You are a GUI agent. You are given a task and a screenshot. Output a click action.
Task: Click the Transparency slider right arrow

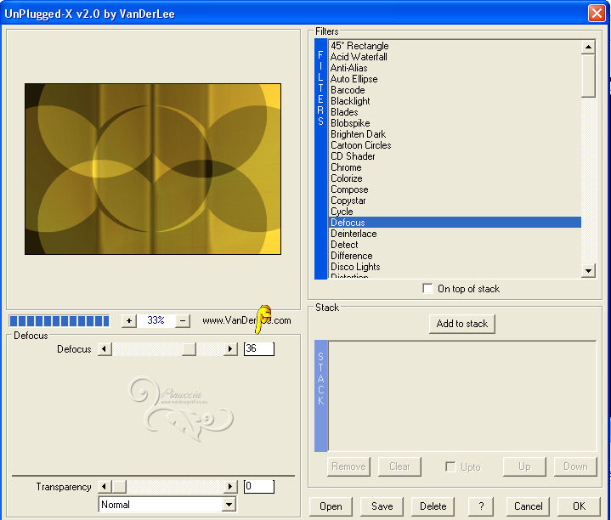click(x=230, y=487)
